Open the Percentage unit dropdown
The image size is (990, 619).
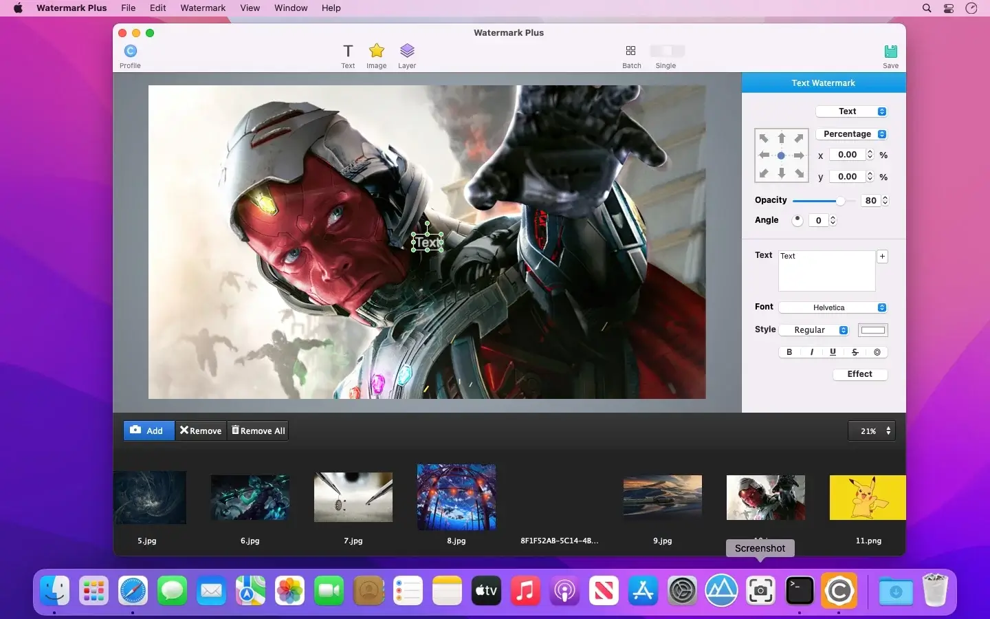(852, 134)
